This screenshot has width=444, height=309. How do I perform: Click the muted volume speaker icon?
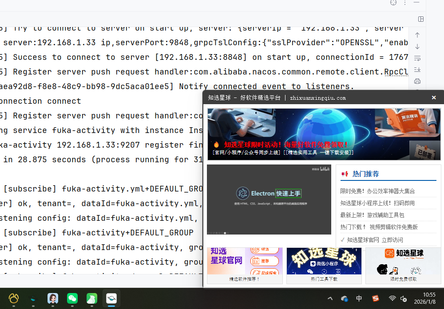pyautogui.click(x=404, y=298)
